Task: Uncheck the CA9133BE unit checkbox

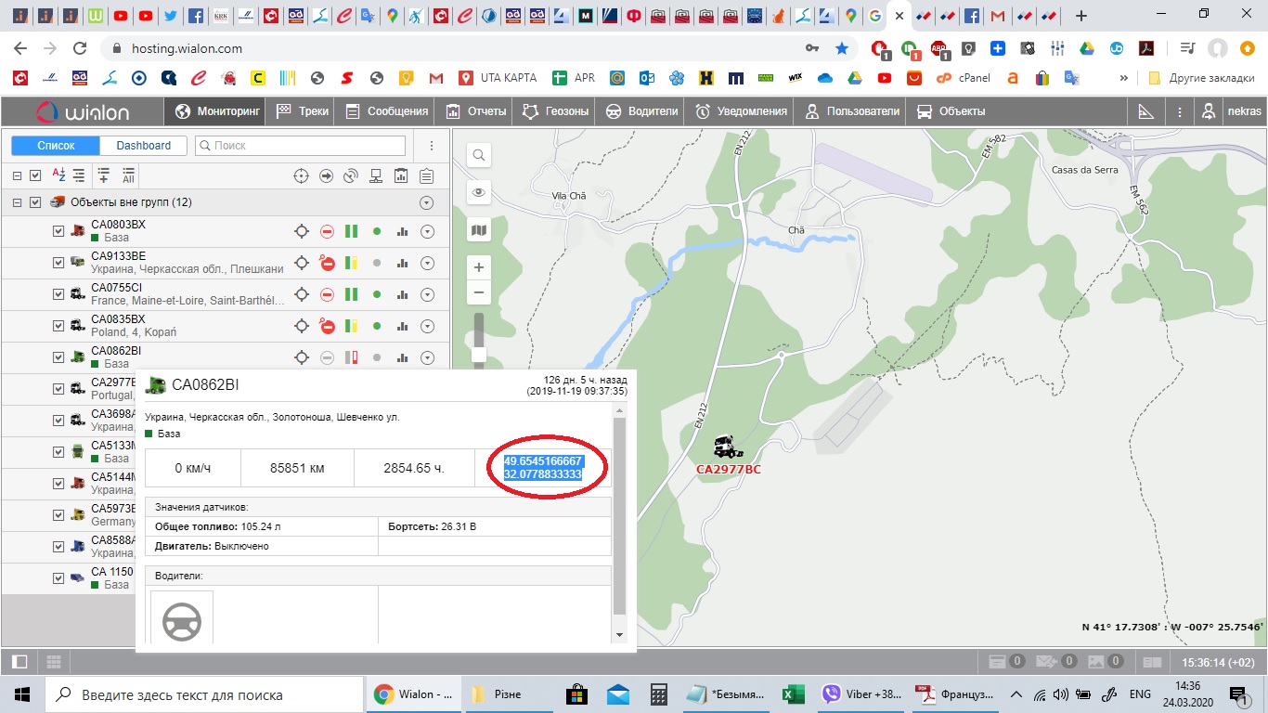Action: click(x=58, y=264)
